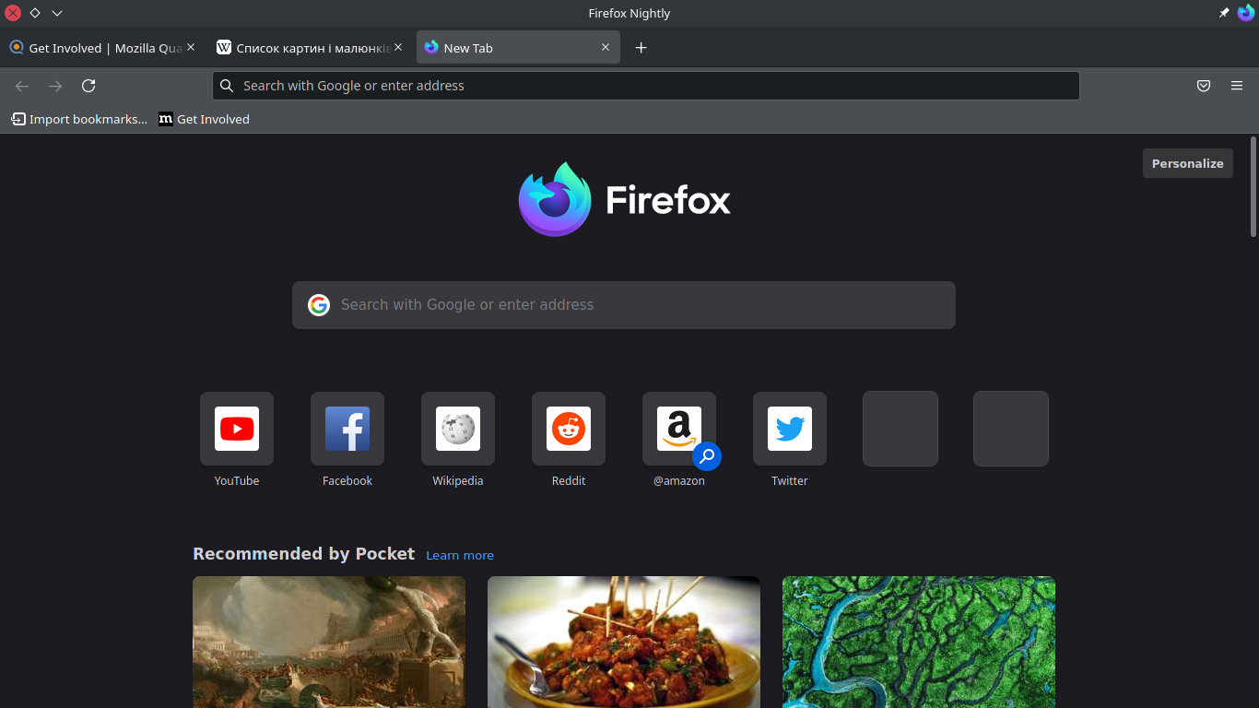This screenshot has width=1259, height=708.
Task: Switch to Get Involved | Mozilla tab
Action: [x=102, y=48]
